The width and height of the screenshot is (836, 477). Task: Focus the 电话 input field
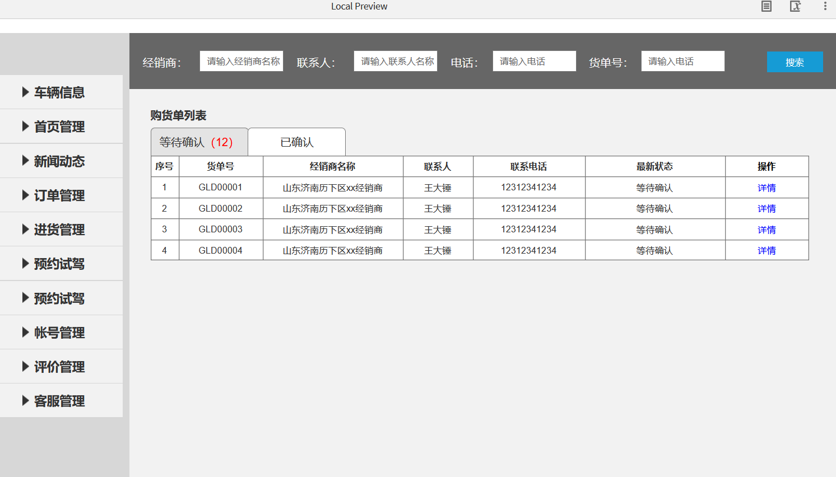(x=535, y=61)
